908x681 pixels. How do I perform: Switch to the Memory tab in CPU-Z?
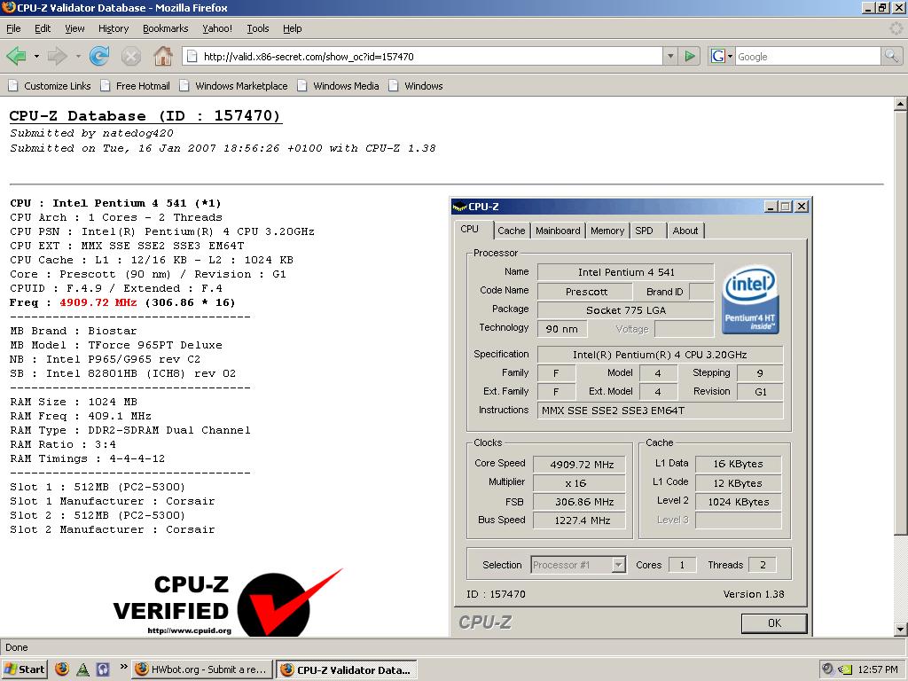point(607,231)
